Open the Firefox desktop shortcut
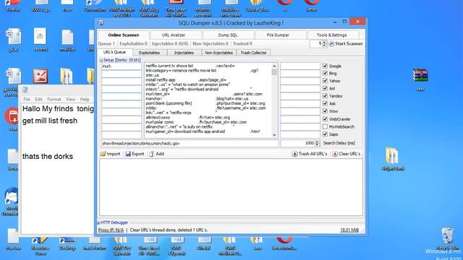Screen dimensions: 463x260 [x=13, y=5]
